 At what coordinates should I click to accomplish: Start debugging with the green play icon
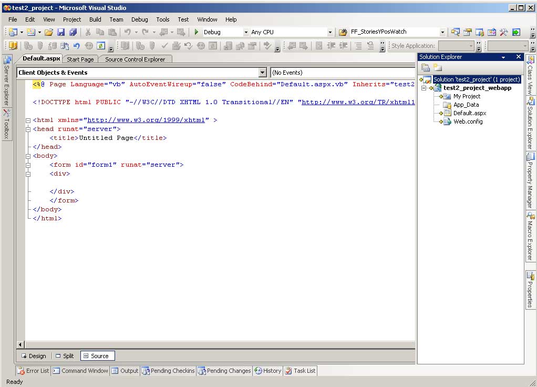pyautogui.click(x=196, y=32)
